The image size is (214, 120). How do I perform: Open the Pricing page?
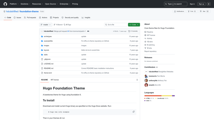[x=75, y=4]
